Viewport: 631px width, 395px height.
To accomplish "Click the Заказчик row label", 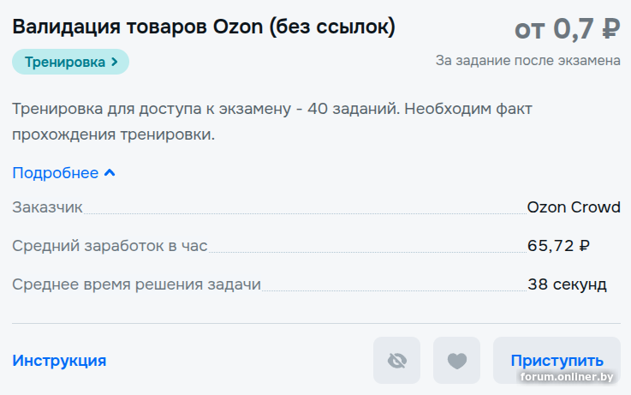I will (47, 207).
